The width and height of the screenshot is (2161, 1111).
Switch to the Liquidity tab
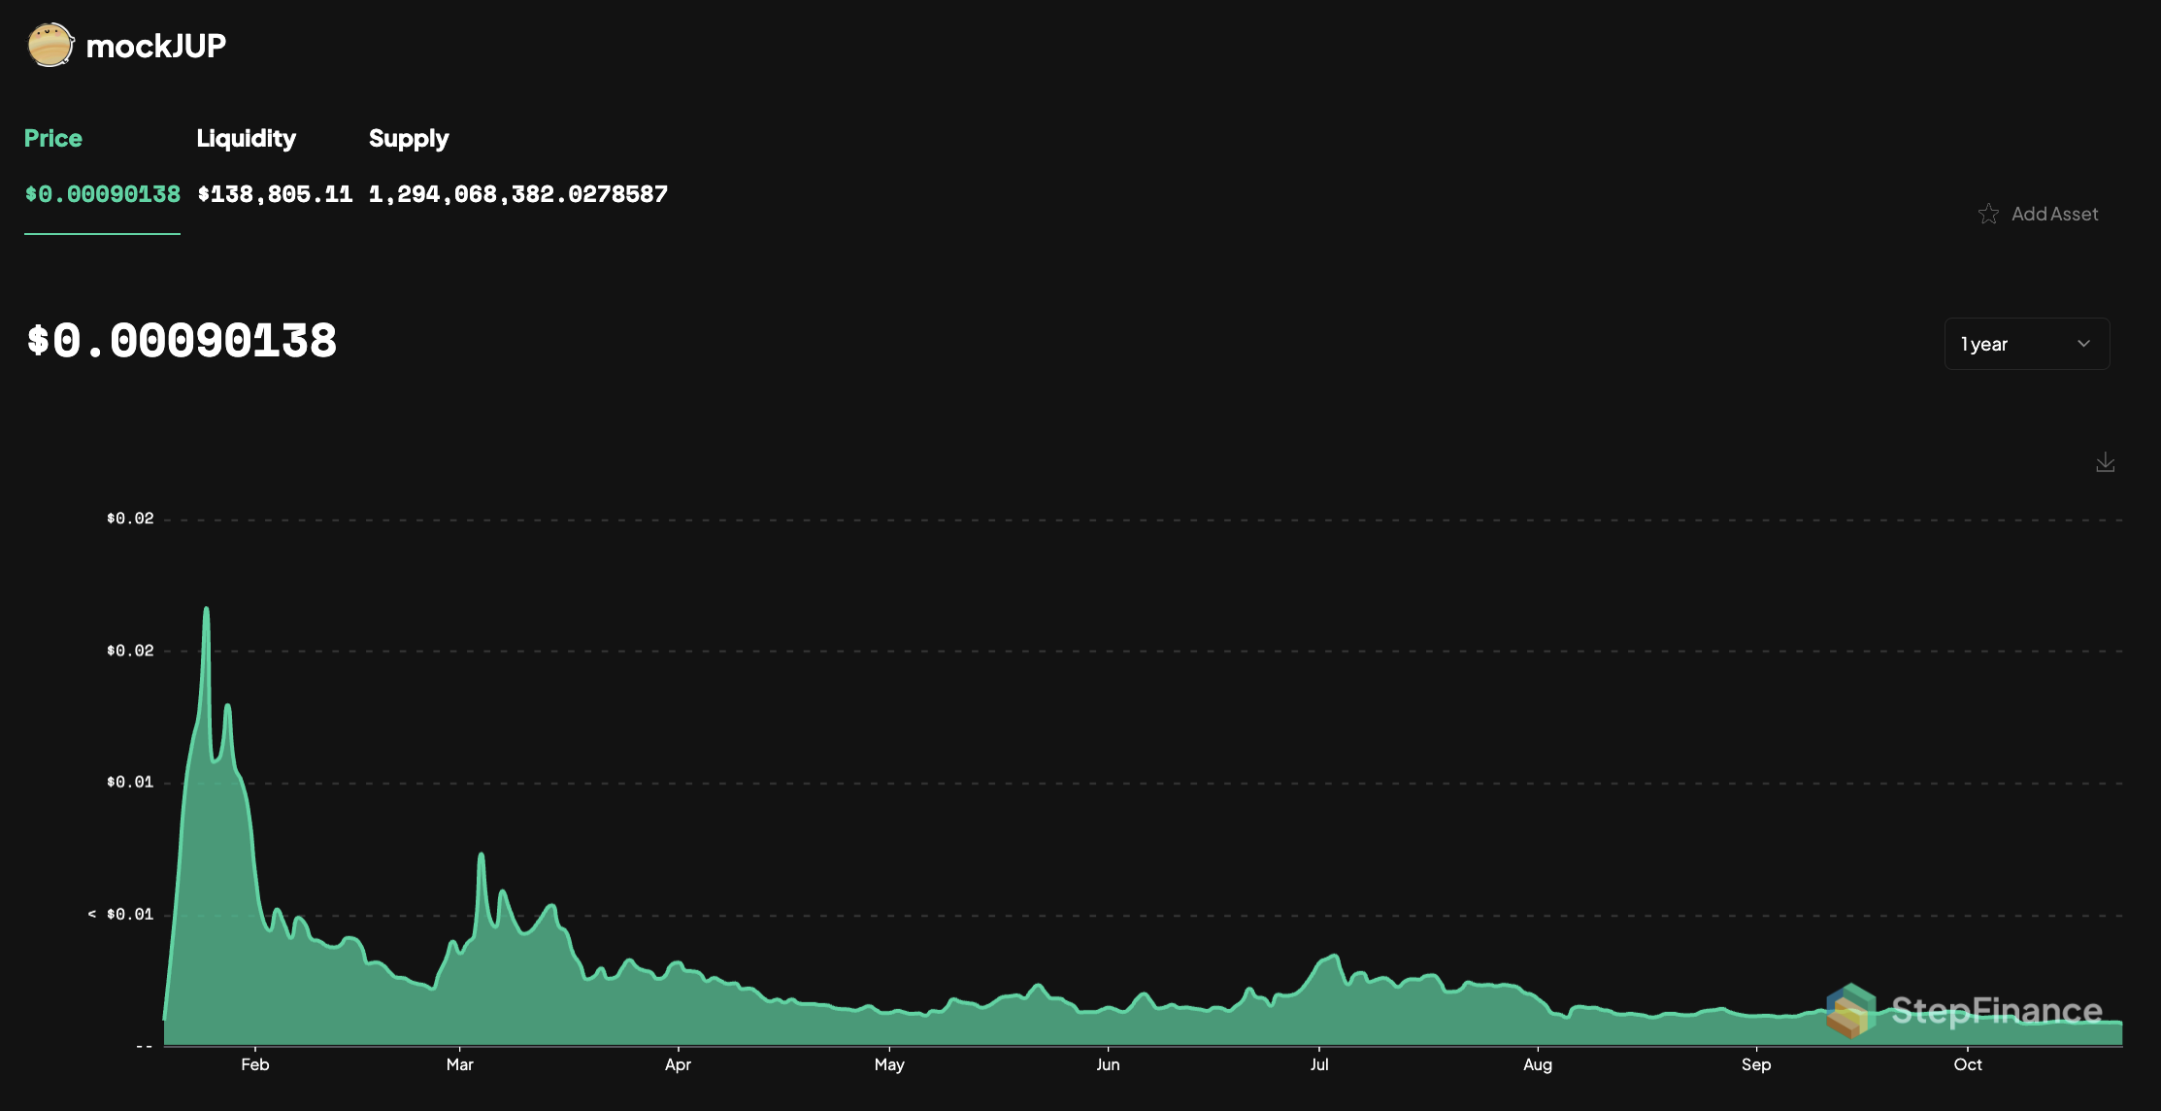click(x=246, y=138)
